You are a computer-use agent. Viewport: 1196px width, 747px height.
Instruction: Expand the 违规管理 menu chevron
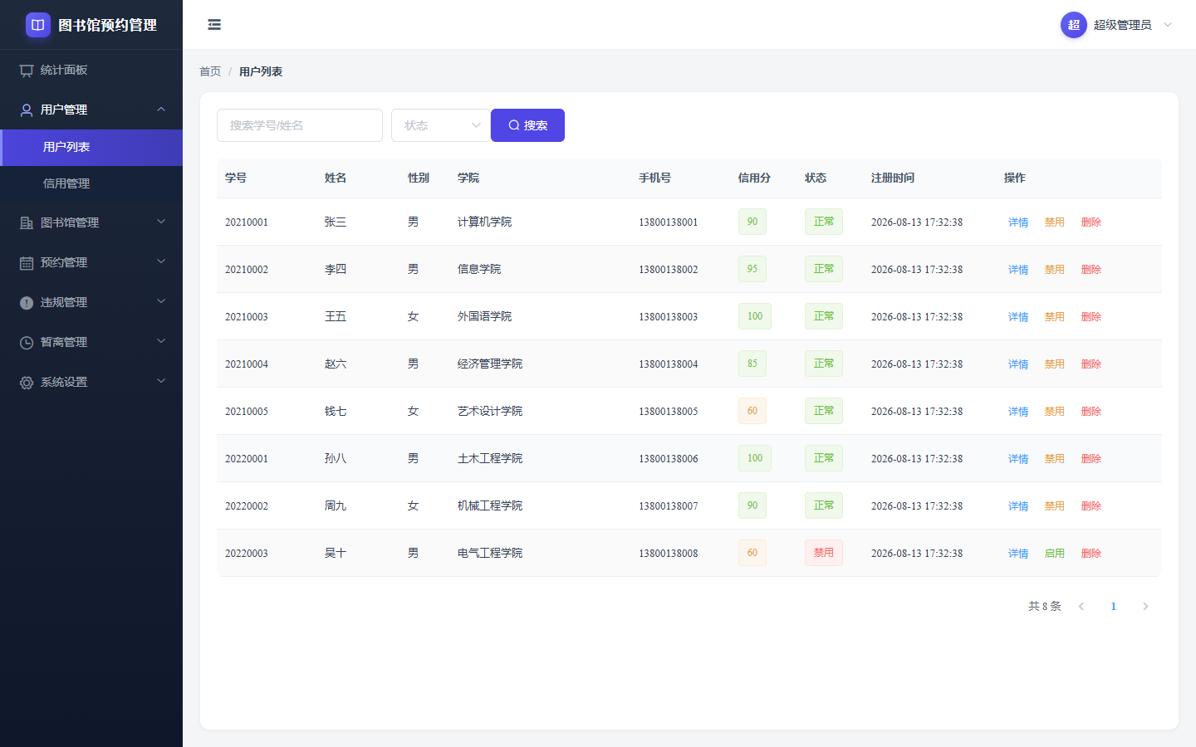click(x=161, y=301)
